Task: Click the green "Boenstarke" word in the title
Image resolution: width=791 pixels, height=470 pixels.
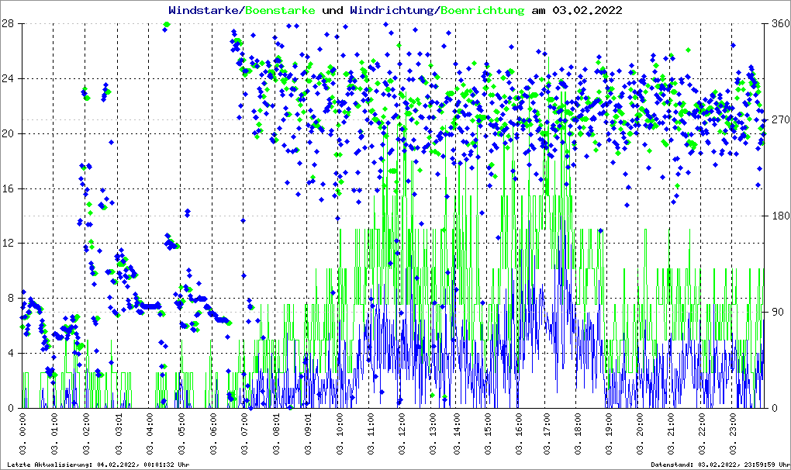Action: tap(280, 11)
